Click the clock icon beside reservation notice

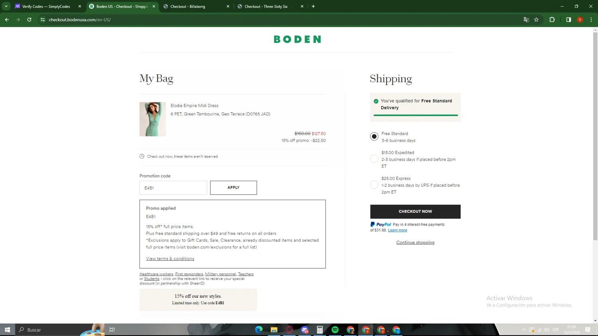pos(142,156)
